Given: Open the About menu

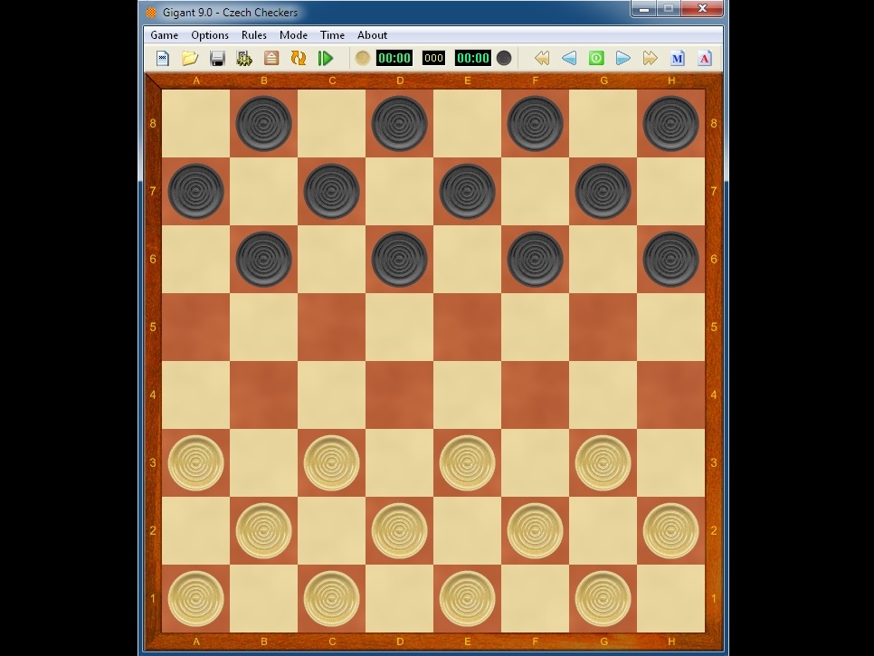Looking at the screenshot, I should (372, 35).
